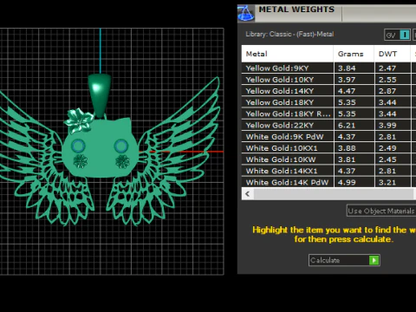Click Use Object Materials button

pos(381,211)
